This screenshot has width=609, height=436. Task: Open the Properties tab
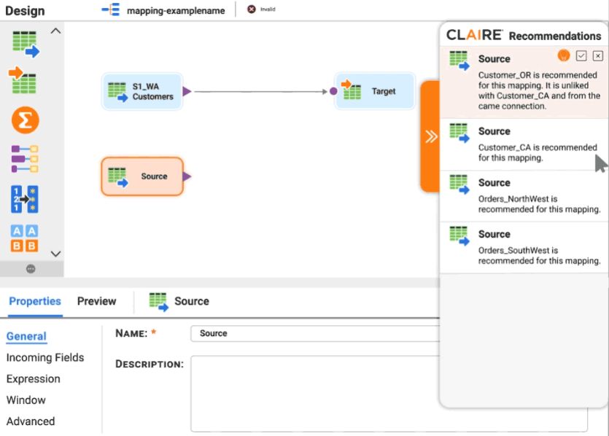coord(35,301)
